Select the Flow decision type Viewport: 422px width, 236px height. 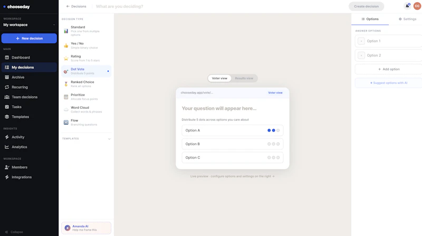coord(86,122)
